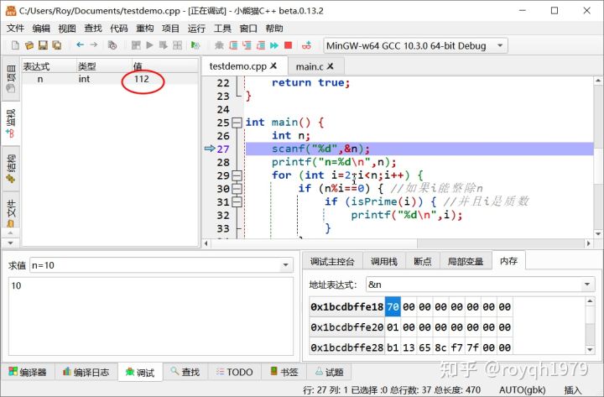The image size is (604, 397).
Task: Stop the debug session (red square)
Action: pyautogui.click(x=288, y=45)
